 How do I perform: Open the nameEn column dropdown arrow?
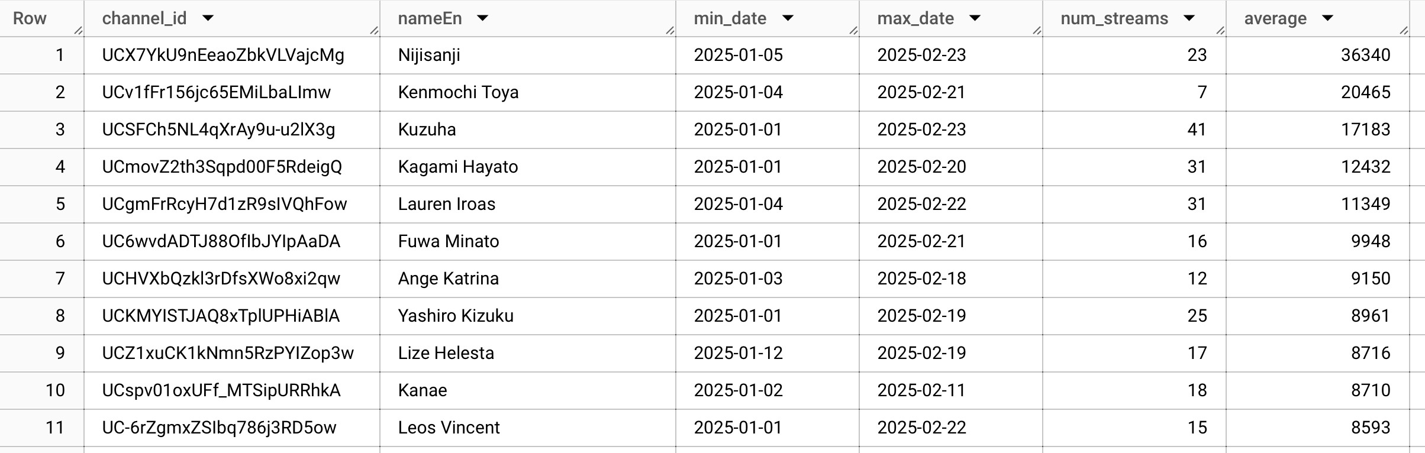(x=482, y=18)
